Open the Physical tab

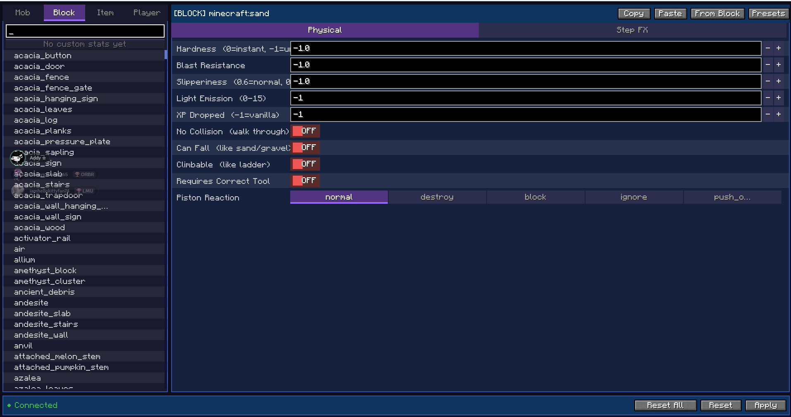tap(325, 30)
